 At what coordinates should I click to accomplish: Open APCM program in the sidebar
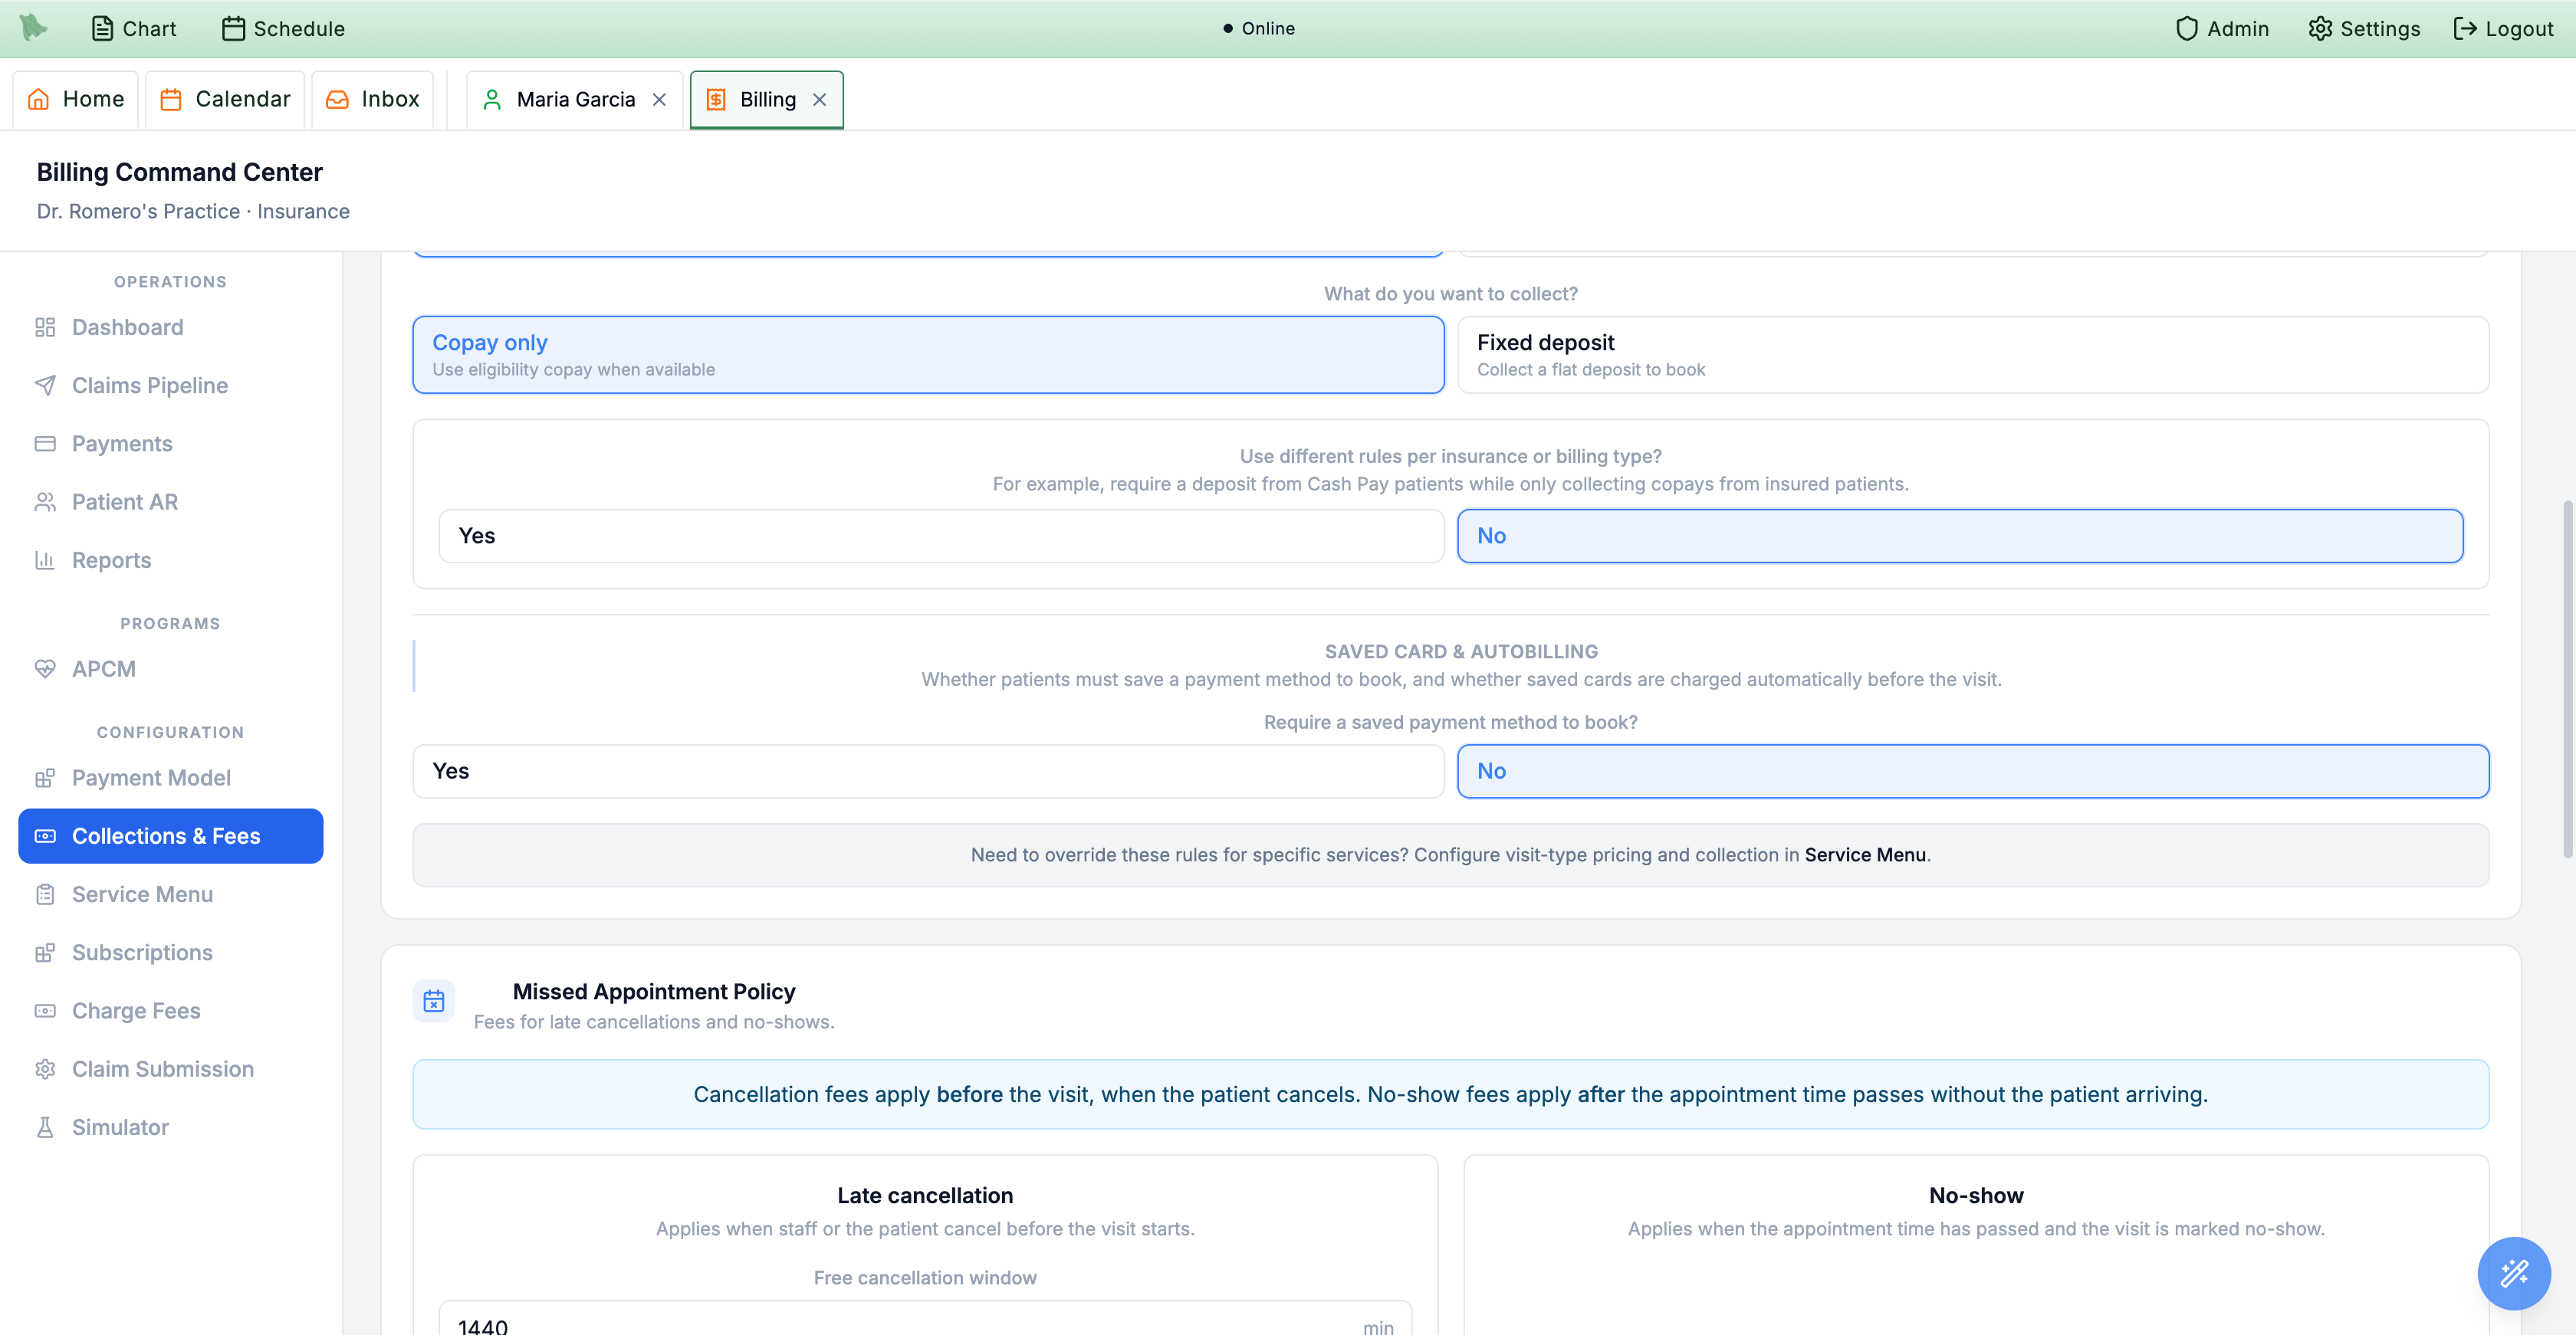pyautogui.click(x=171, y=668)
